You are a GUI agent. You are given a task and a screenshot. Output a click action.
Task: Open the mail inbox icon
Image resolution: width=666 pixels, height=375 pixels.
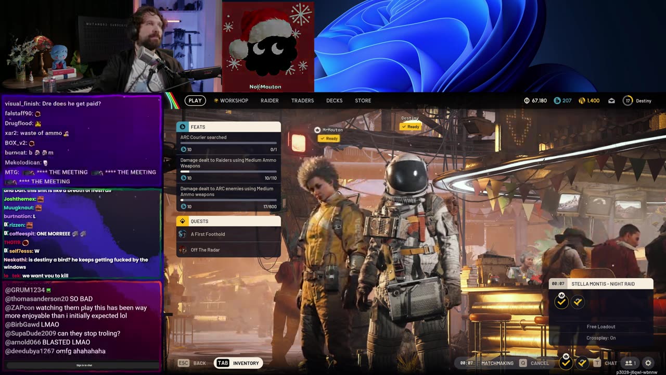[x=611, y=101]
